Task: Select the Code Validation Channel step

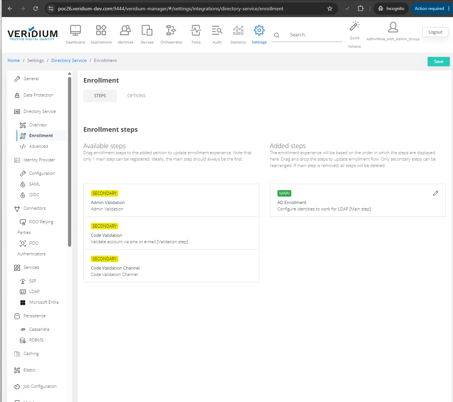Action: 171,266
